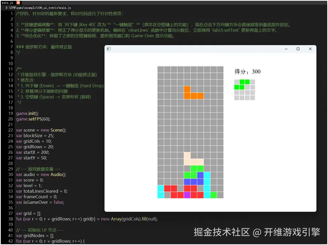Screen dimensions: 328x245
Task: Click the file path showing 106_ai_tetris\main.js
Action: pos(38,8)
